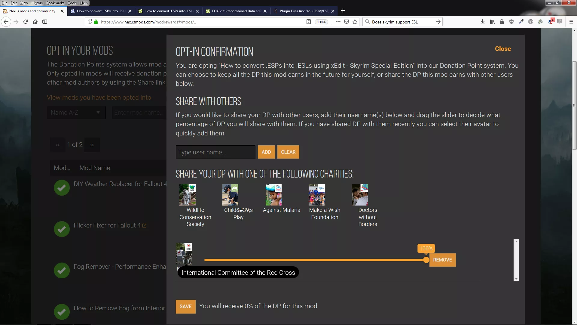The image size is (577, 325).
Task: Open the uBlock shield extension
Action: (x=511, y=22)
